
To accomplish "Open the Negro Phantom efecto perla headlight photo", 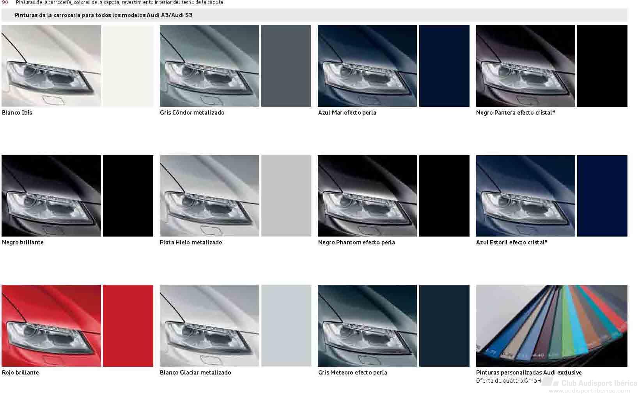I will pos(367,196).
